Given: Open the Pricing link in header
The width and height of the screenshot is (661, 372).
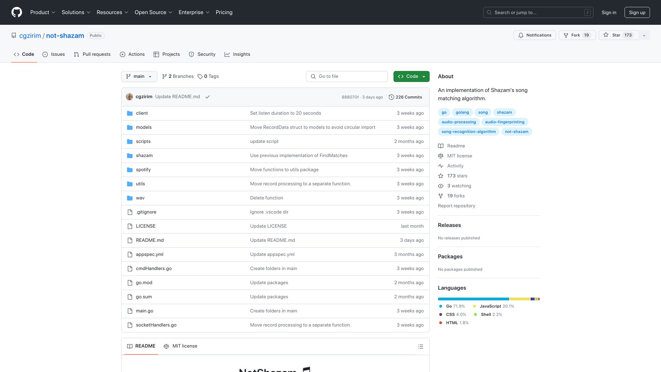Looking at the screenshot, I should pyautogui.click(x=224, y=12).
